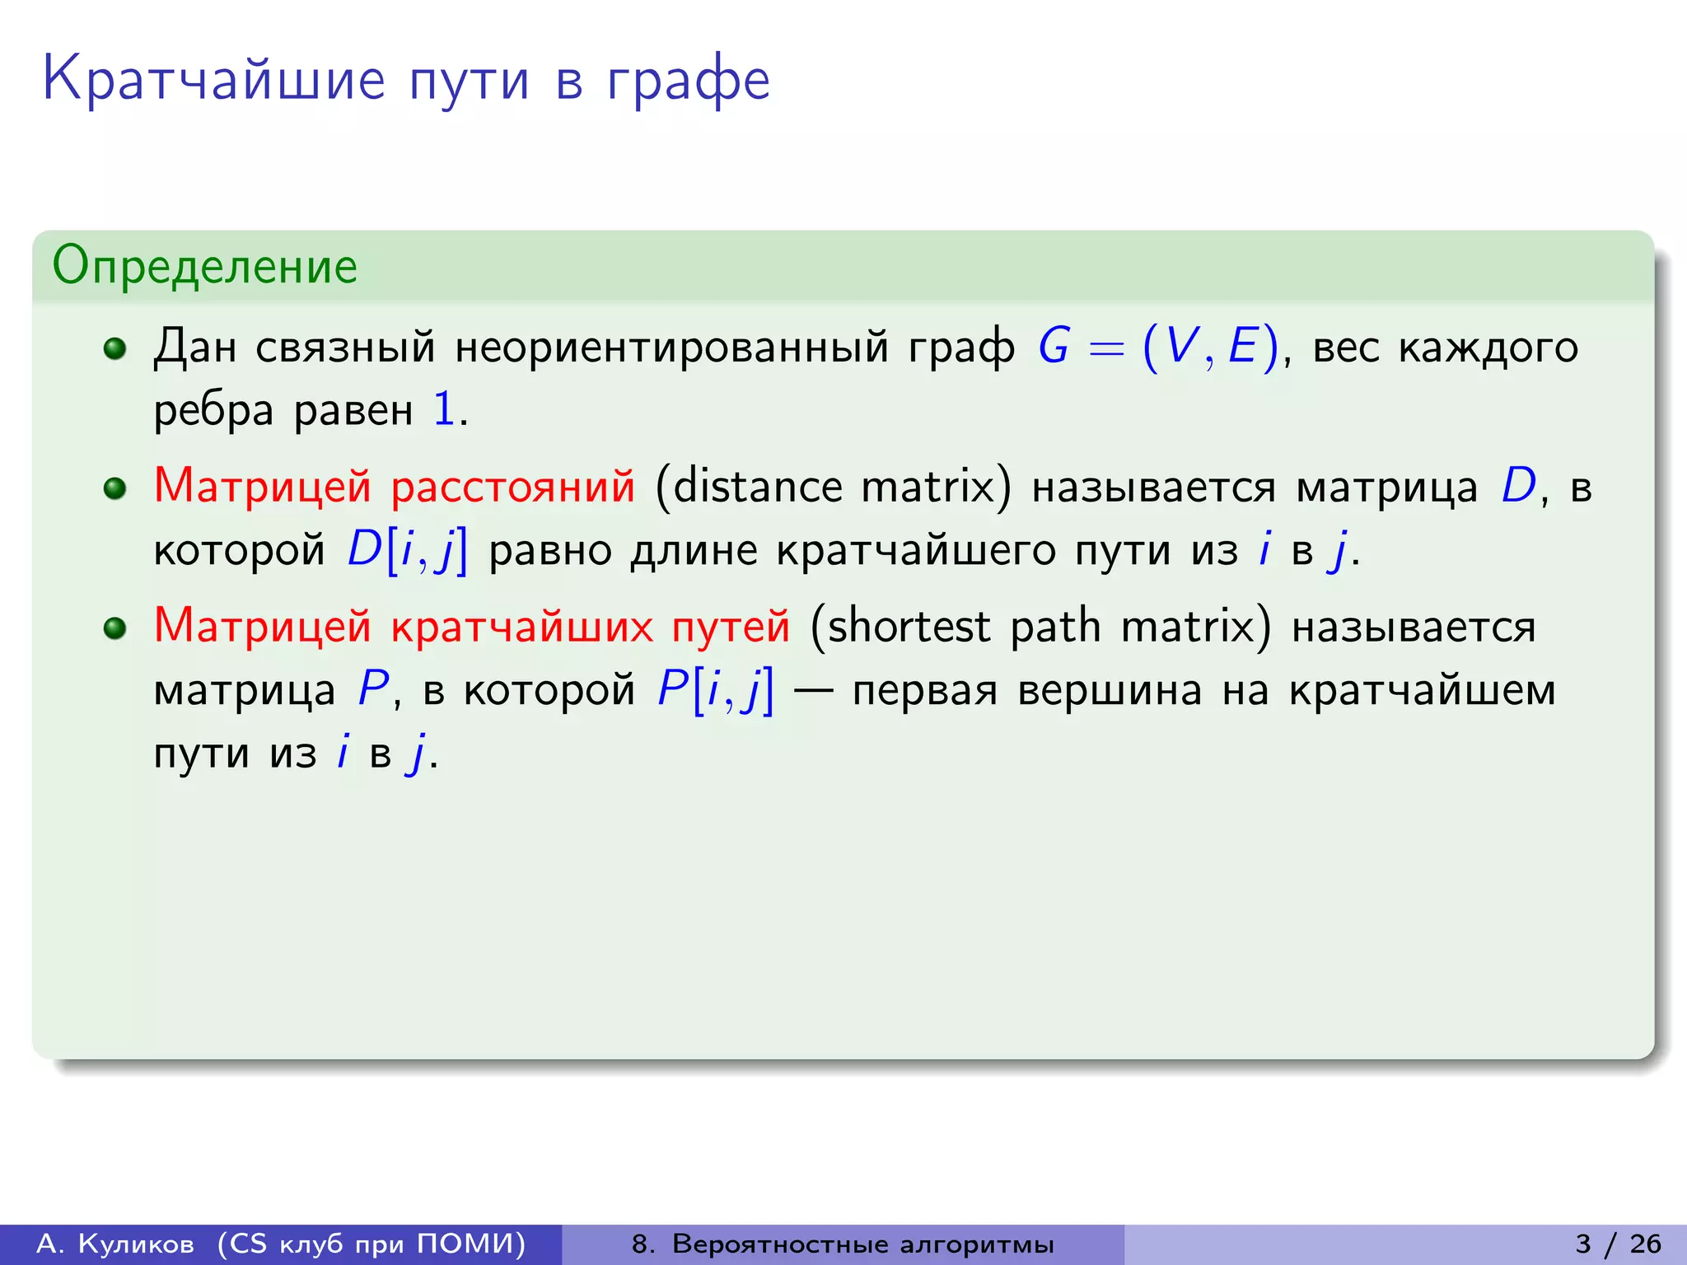Click the first green bullet before 'Дан связный'
The width and height of the screenshot is (1687, 1265).
pos(114,348)
